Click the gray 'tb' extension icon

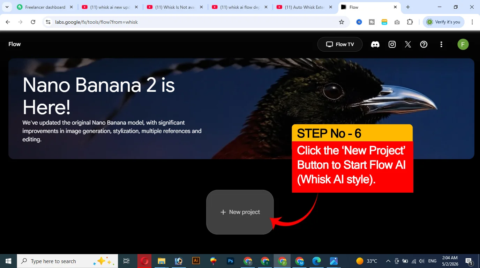pos(372,22)
